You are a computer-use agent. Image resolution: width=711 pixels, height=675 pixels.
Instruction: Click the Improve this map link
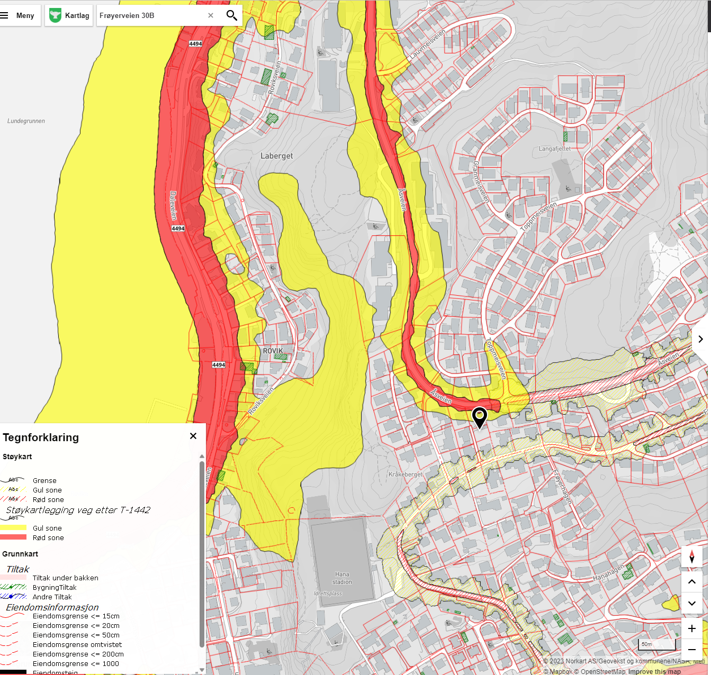point(654,671)
